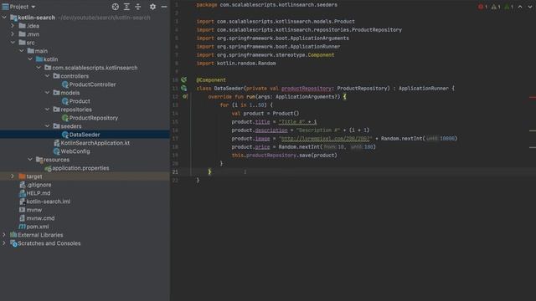Click the Expand All icon in Project panel
Viewport: 536px width, 301px height.
click(x=126, y=7)
